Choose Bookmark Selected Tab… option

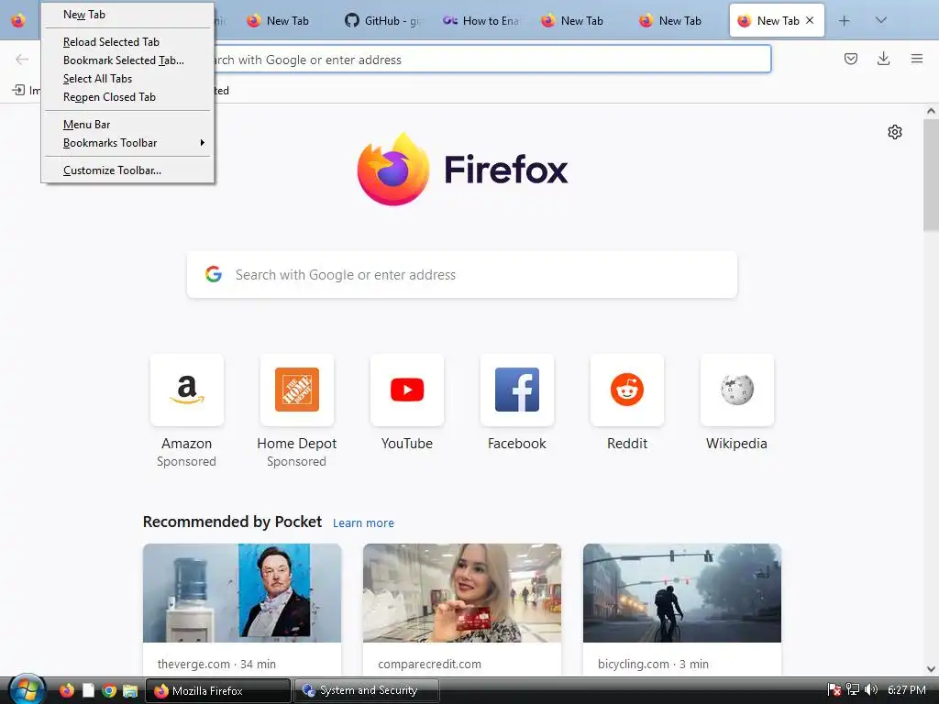click(x=127, y=60)
